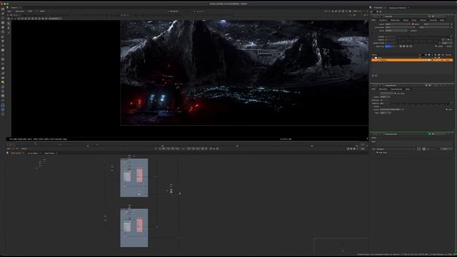
Task: Select the red node in the lower backdrop
Action: (x=140, y=225)
